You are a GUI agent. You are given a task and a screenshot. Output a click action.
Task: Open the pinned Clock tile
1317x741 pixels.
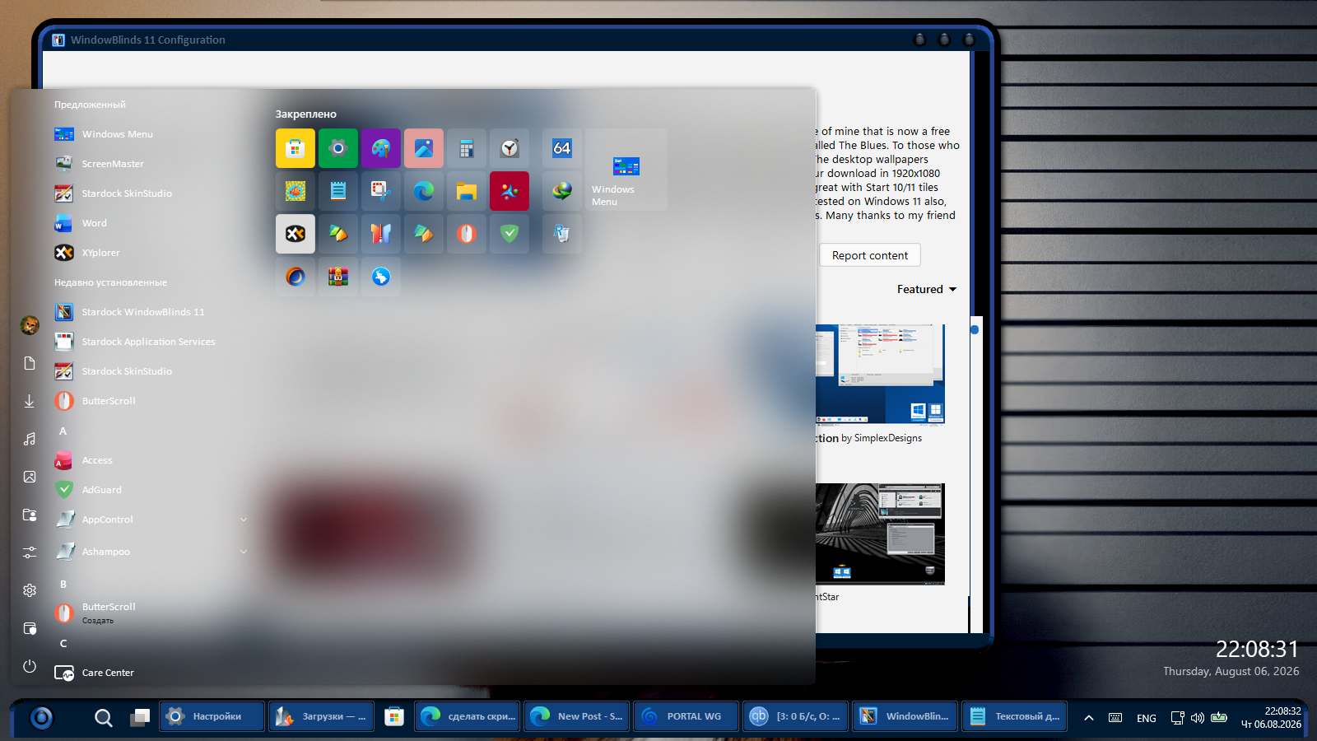[x=510, y=148]
